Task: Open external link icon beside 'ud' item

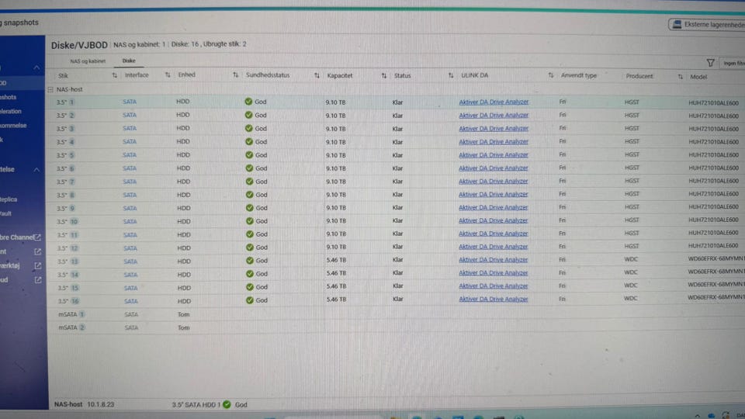Action: pos(37,280)
